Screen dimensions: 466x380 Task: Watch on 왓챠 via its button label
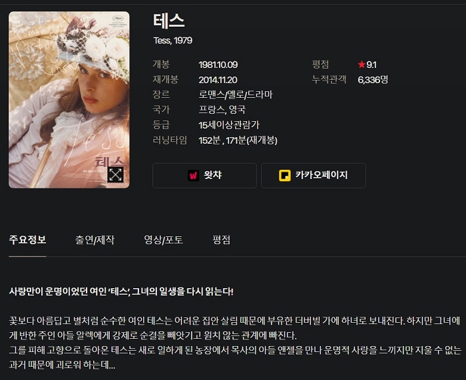point(212,175)
